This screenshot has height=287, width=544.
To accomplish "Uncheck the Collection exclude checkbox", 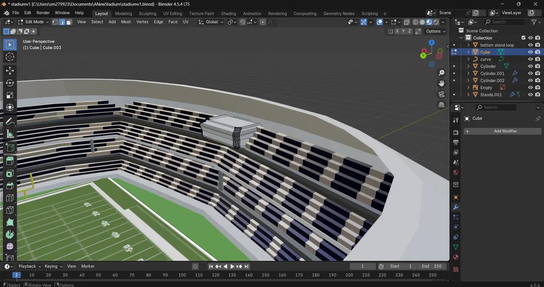I will point(523,38).
